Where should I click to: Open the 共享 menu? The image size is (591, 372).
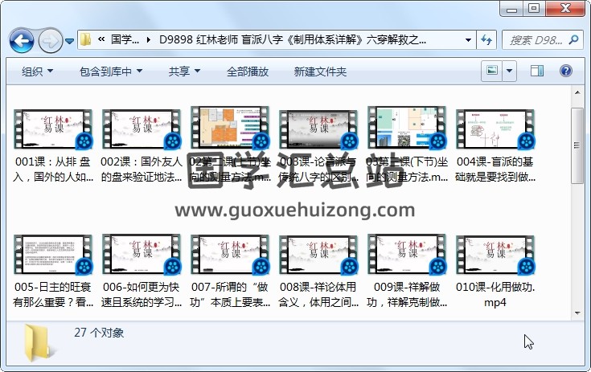tap(184, 72)
